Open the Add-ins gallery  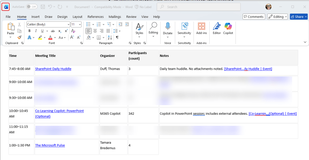201,28
